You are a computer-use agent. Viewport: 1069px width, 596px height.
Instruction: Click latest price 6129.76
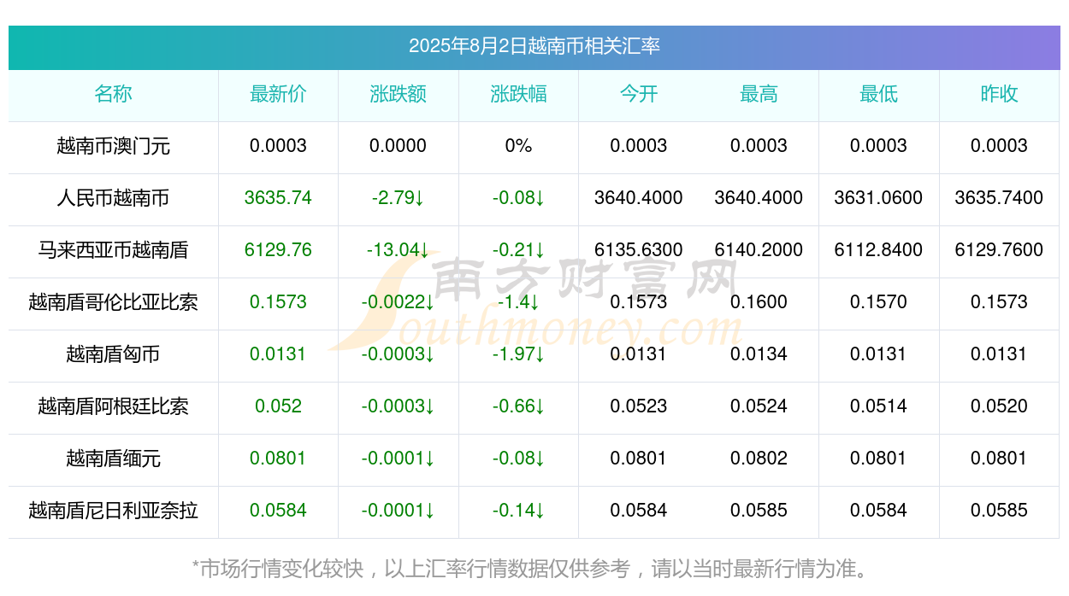tap(278, 250)
